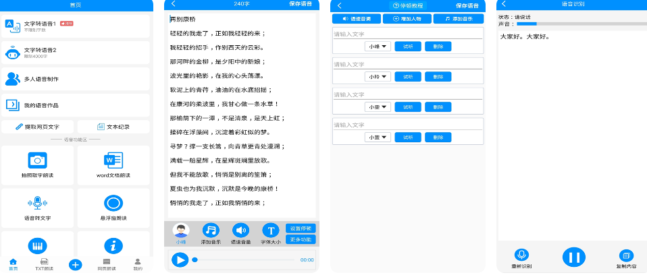Tap the 重新识别 microphone icon
This screenshot has width=647, height=277.
521,255
